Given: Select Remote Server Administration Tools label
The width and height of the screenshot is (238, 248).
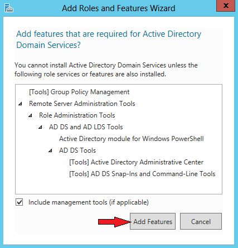Looking at the screenshot, I should pyautogui.click(x=82, y=104).
